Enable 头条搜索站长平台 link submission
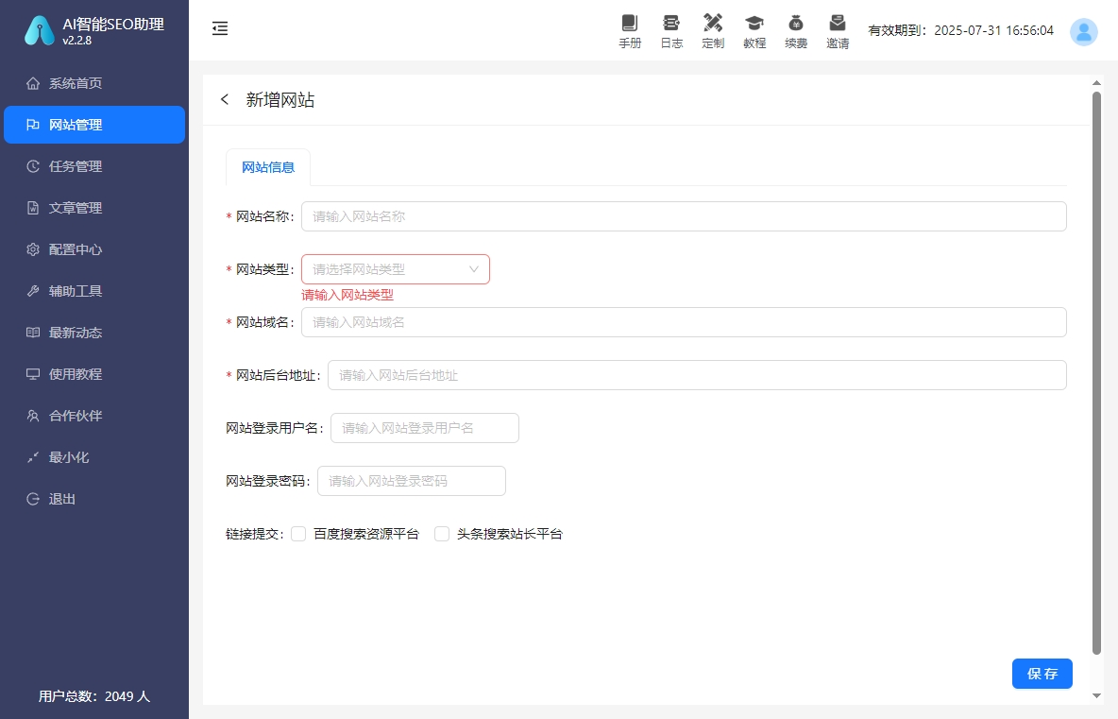Image resolution: width=1118 pixels, height=719 pixels. point(442,534)
